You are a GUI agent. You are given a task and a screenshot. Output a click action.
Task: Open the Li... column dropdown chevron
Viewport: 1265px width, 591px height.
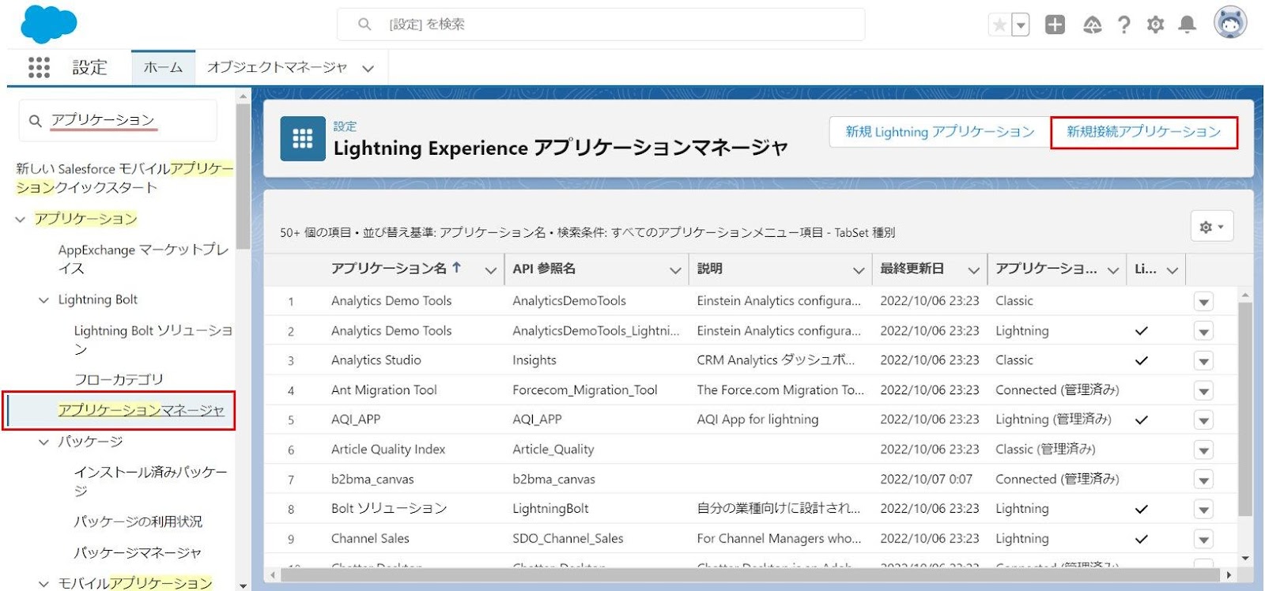tap(1172, 270)
